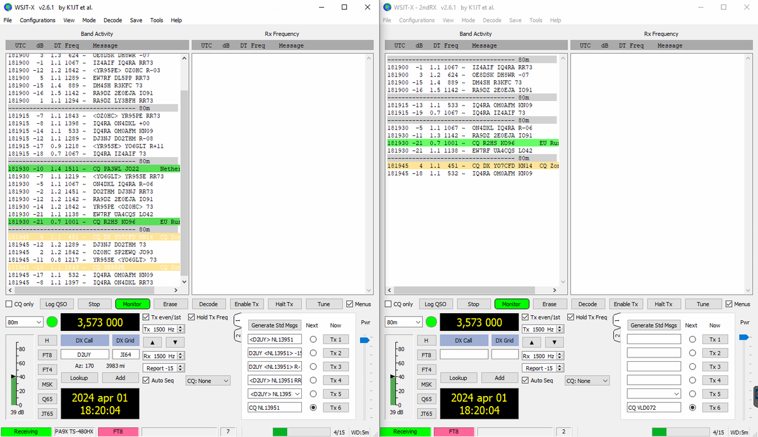The height and width of the screenshot is (437, 758).
Task: Select Next radio for Tx 2 in 2ndRX window
Action: 692,353
